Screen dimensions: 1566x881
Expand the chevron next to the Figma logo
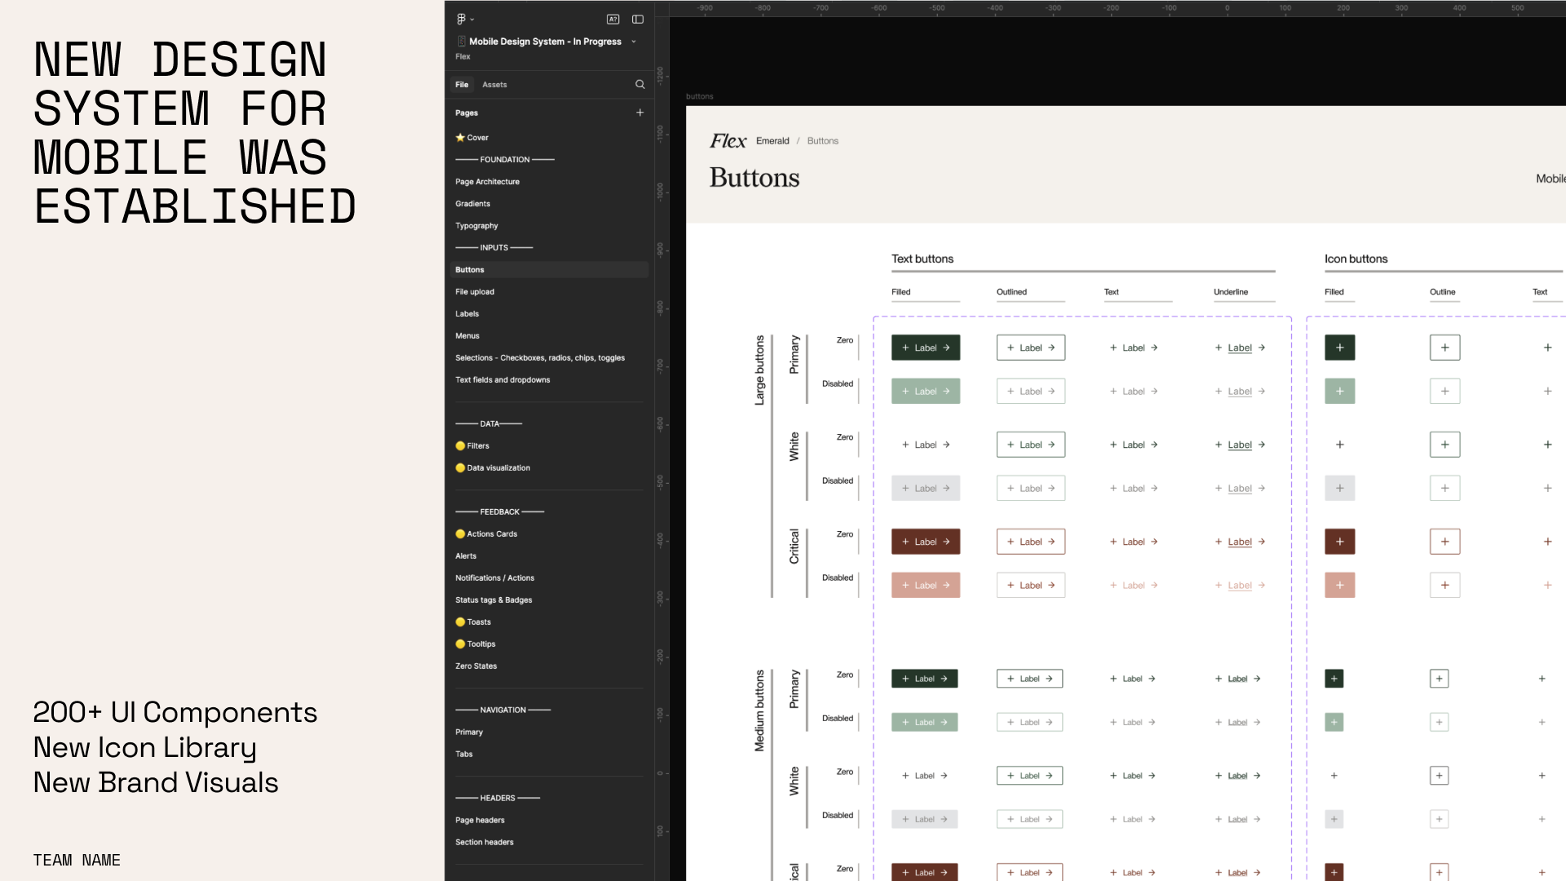click(x=471, y=19)
